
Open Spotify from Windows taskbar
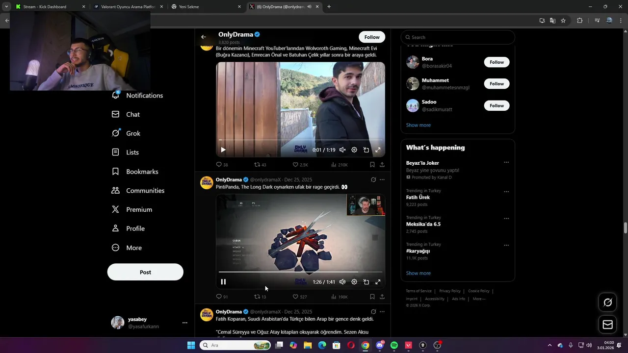tap(394, 345)
